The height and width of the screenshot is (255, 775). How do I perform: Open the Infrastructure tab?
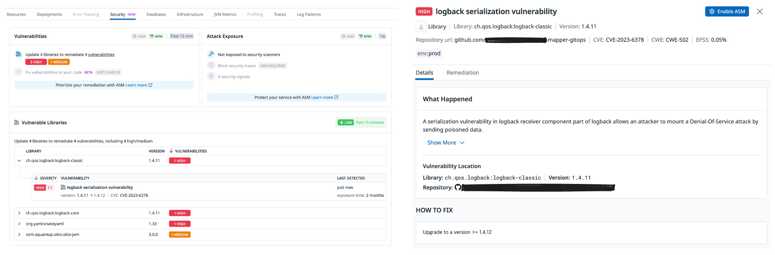(x=190, y=14)
